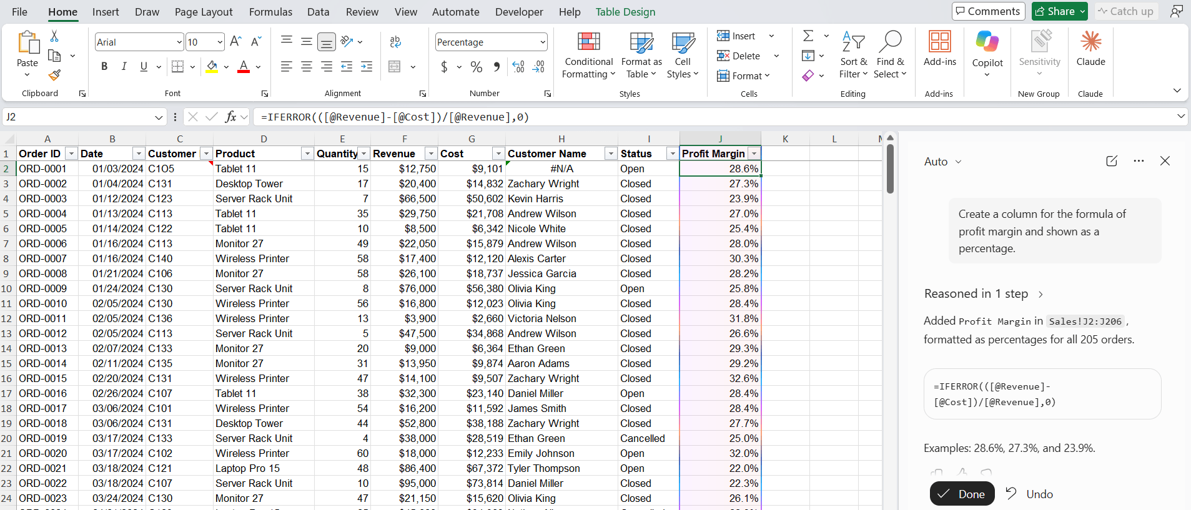Apply Comma Style format
This screenshot has width=1191, height=510.
[x=497, y=67]
